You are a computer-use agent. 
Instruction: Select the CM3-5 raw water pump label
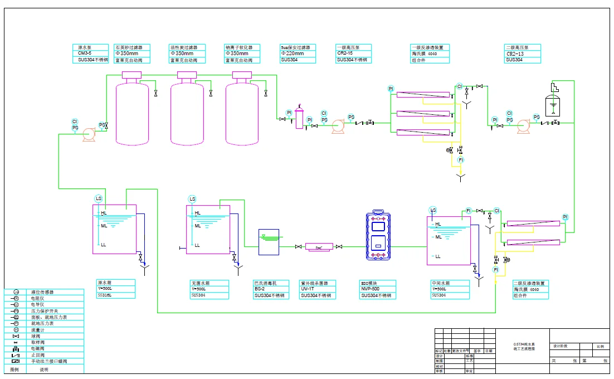pyautogui.click(x=90, y=54)
